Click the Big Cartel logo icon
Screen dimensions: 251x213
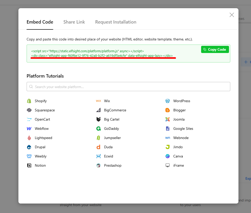[99, 119]
